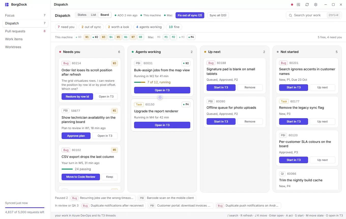Open paused item 'Barcode scan on the mobile client'
This screenshot has height=219, width=346.
[167, 198]
